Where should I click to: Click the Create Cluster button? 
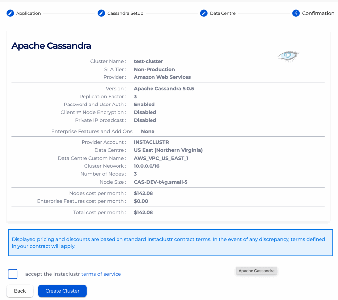[62, 291]
